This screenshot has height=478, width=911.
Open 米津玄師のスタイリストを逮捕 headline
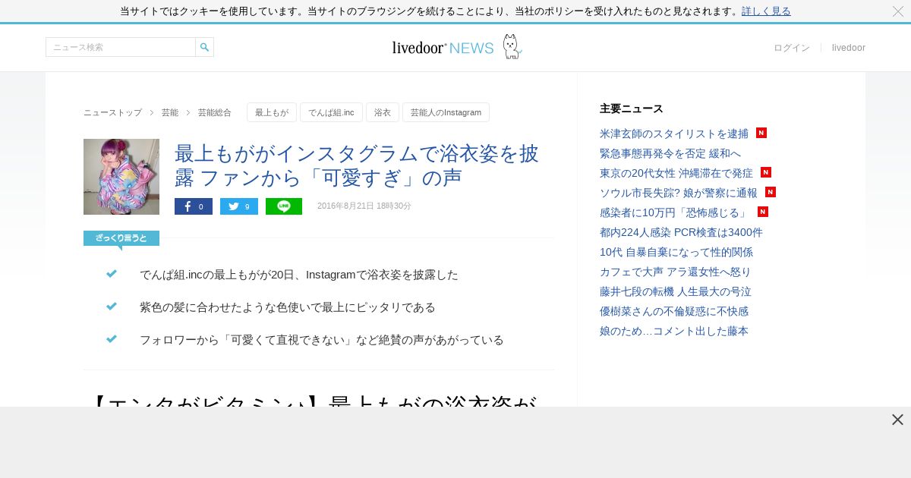click(674, 134)
